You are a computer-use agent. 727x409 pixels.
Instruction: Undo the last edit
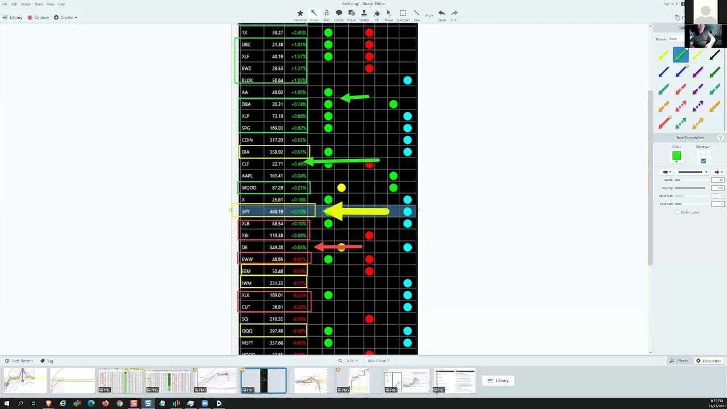click(441, 15)
